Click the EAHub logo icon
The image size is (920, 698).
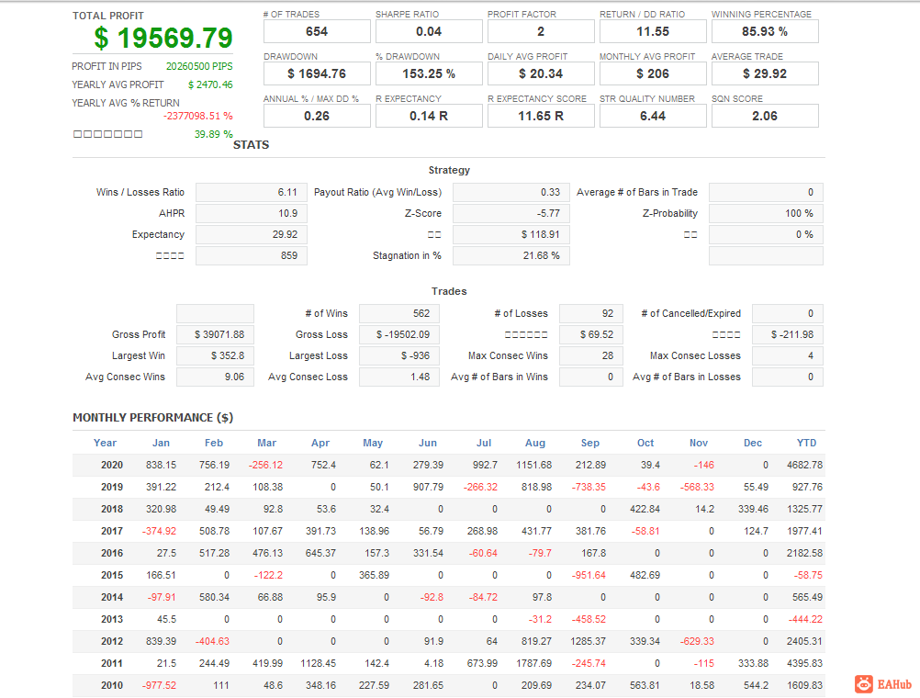pos(864,684)
